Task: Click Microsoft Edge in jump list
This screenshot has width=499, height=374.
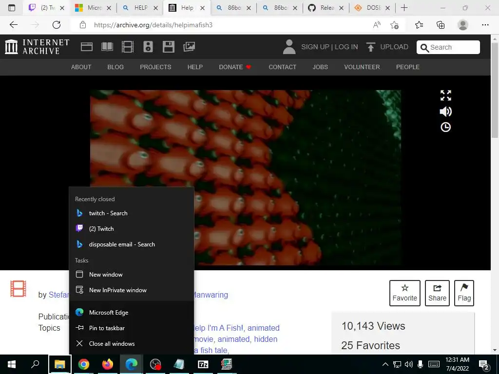Action: click(132, 312)
